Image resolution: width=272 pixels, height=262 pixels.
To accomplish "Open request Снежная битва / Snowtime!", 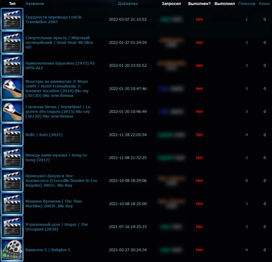I will tap(58, 112).
